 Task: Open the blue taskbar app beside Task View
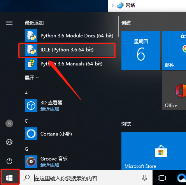tap(182, 178)
